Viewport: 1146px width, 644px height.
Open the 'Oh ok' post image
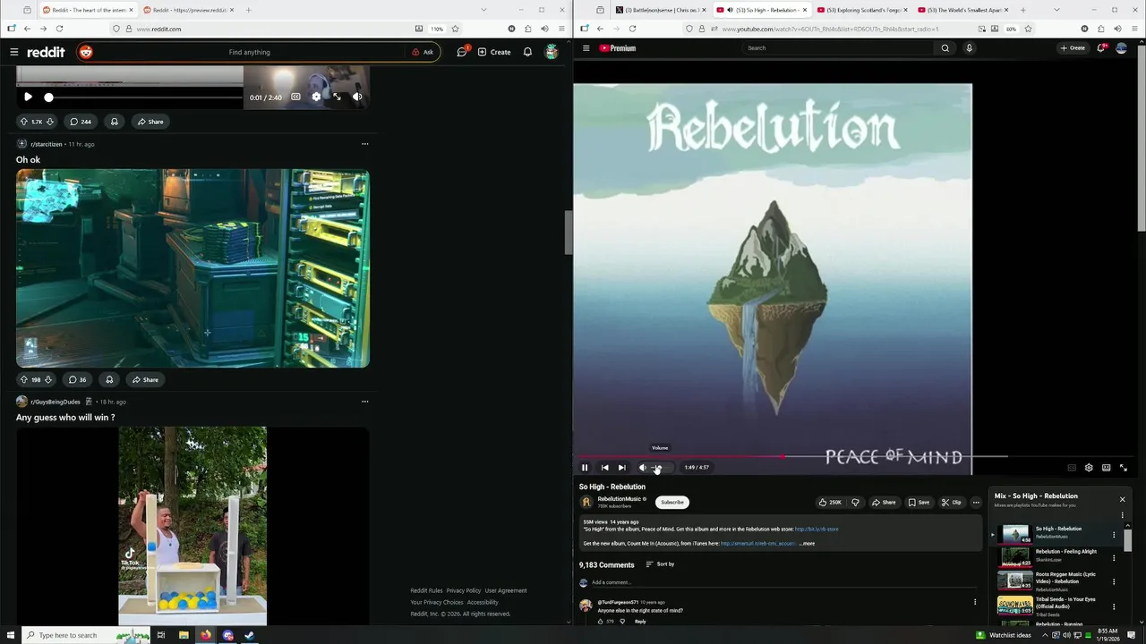tap(192, 268)
